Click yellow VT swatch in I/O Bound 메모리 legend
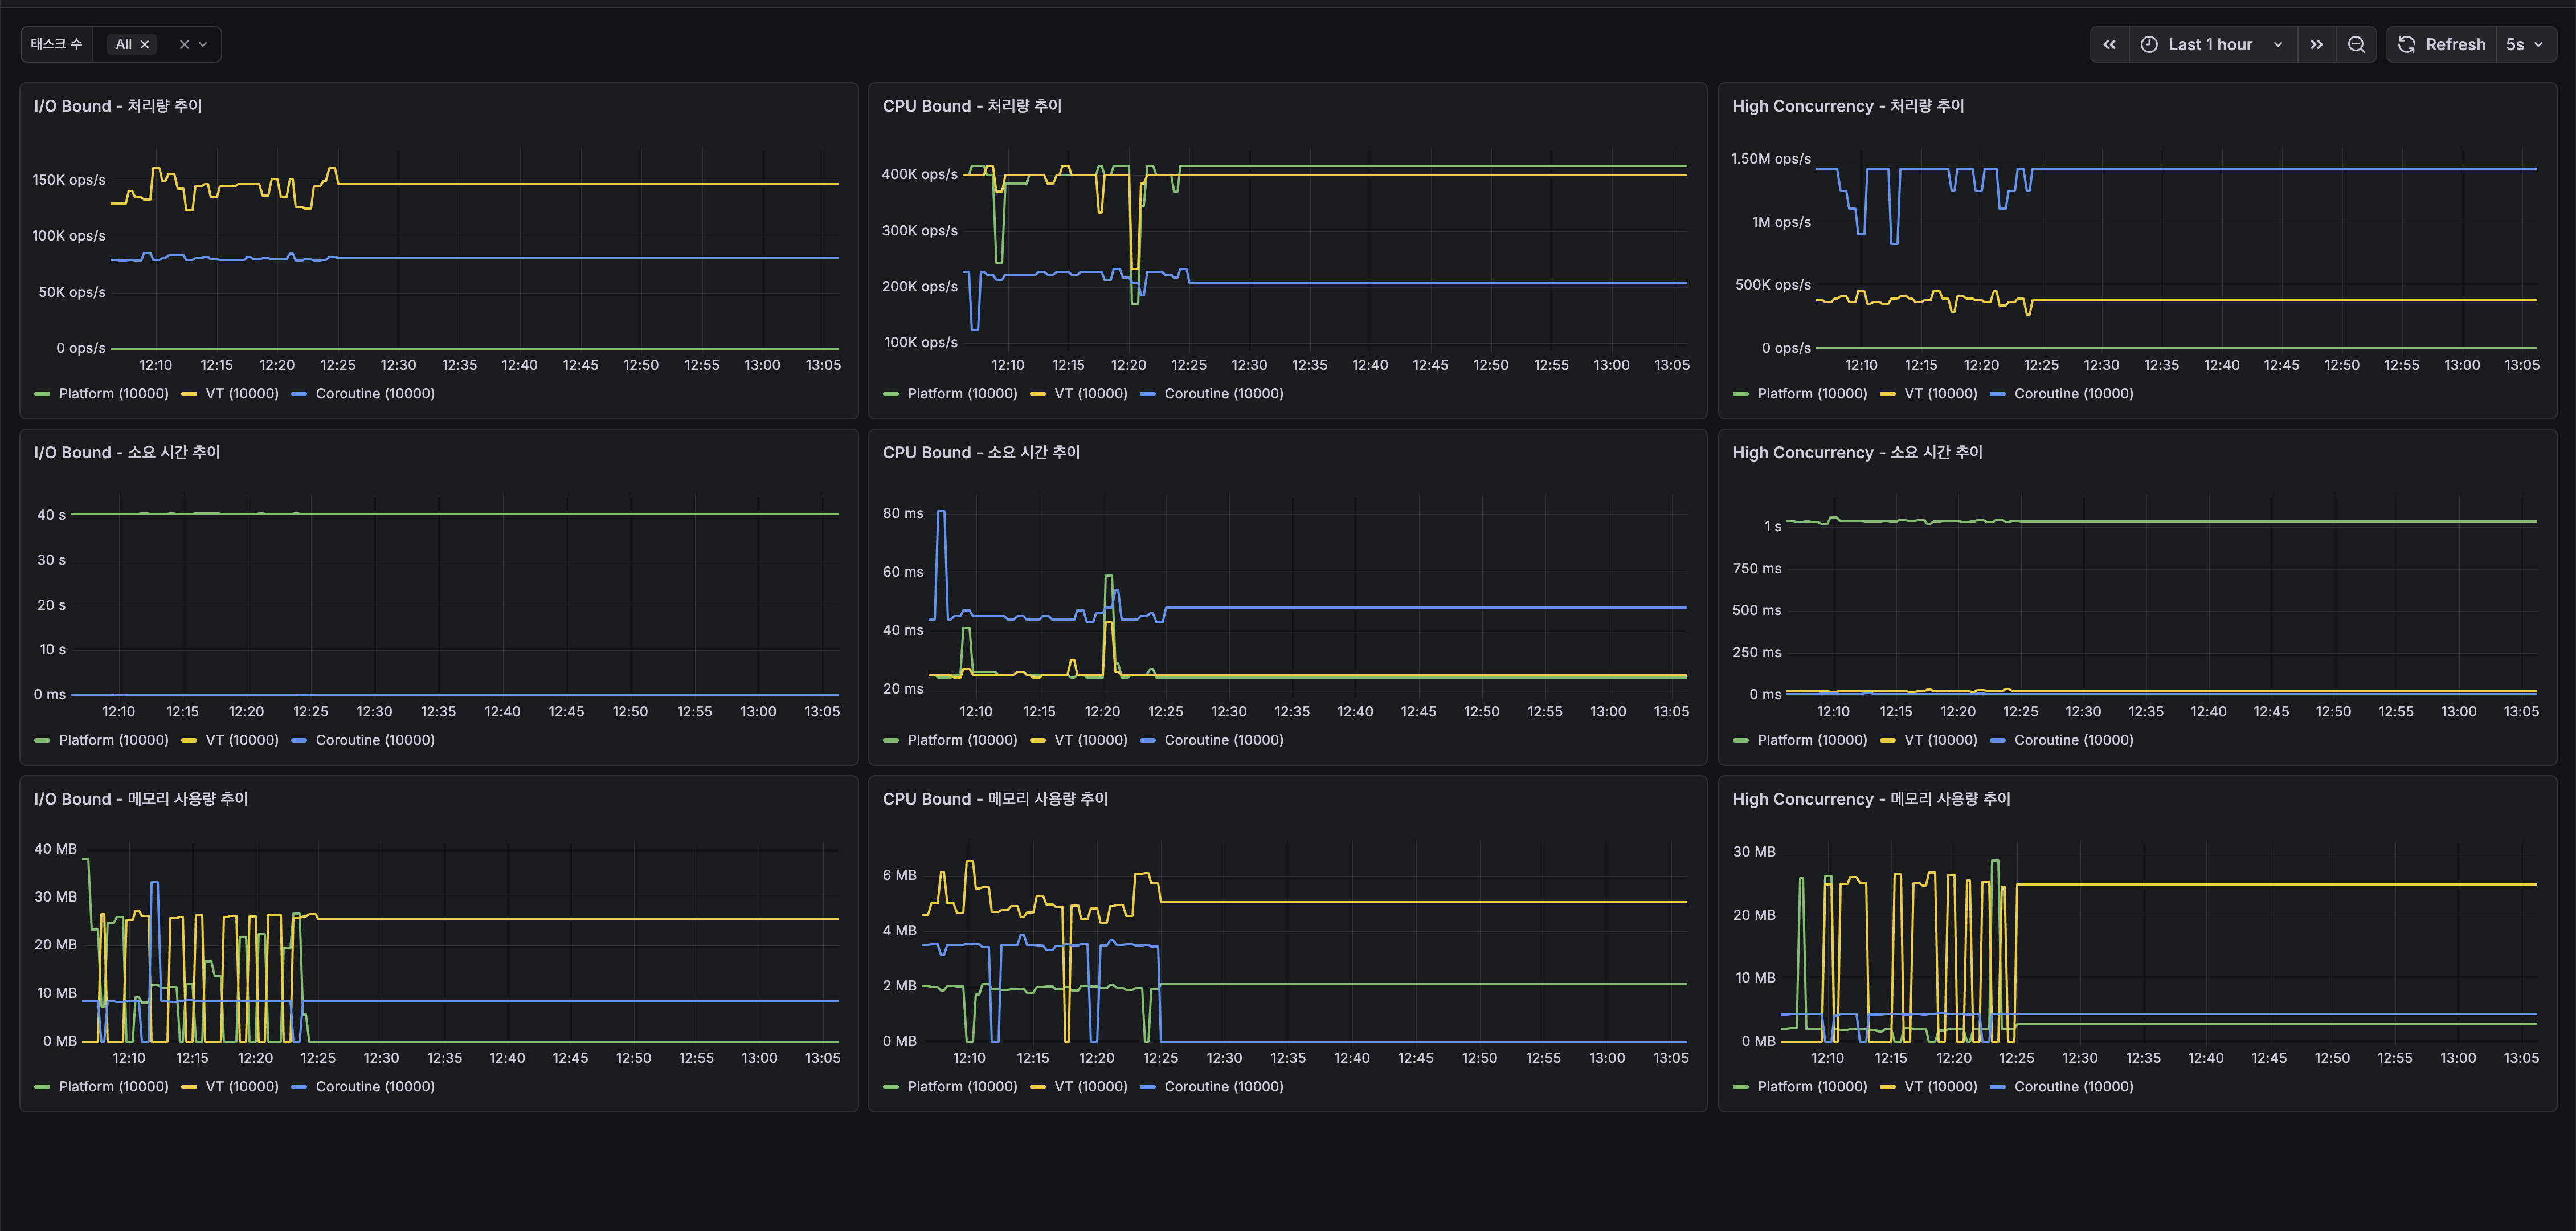 [189, 1087]
